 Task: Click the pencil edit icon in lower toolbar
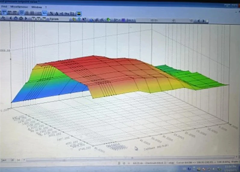click(x=3, y=18)
